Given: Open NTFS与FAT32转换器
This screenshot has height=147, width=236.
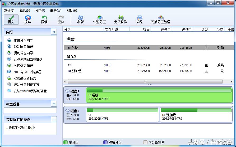Looking at the screenshot, I should [x=27, y=72].
